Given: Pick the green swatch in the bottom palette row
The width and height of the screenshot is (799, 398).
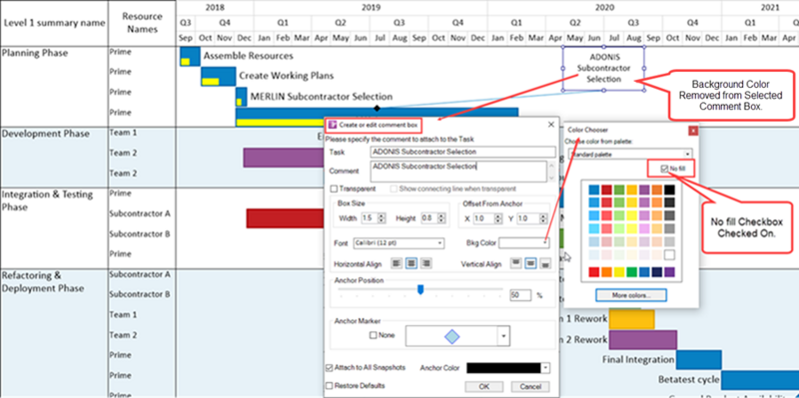Looking at the screenshot, I should (x=632, y=271).
